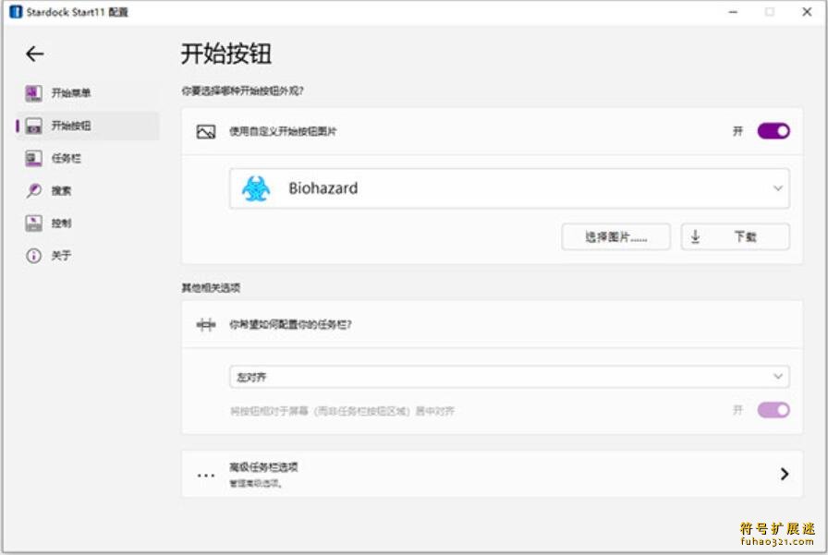Minimize the Start11 configuration window

[733, 12]
